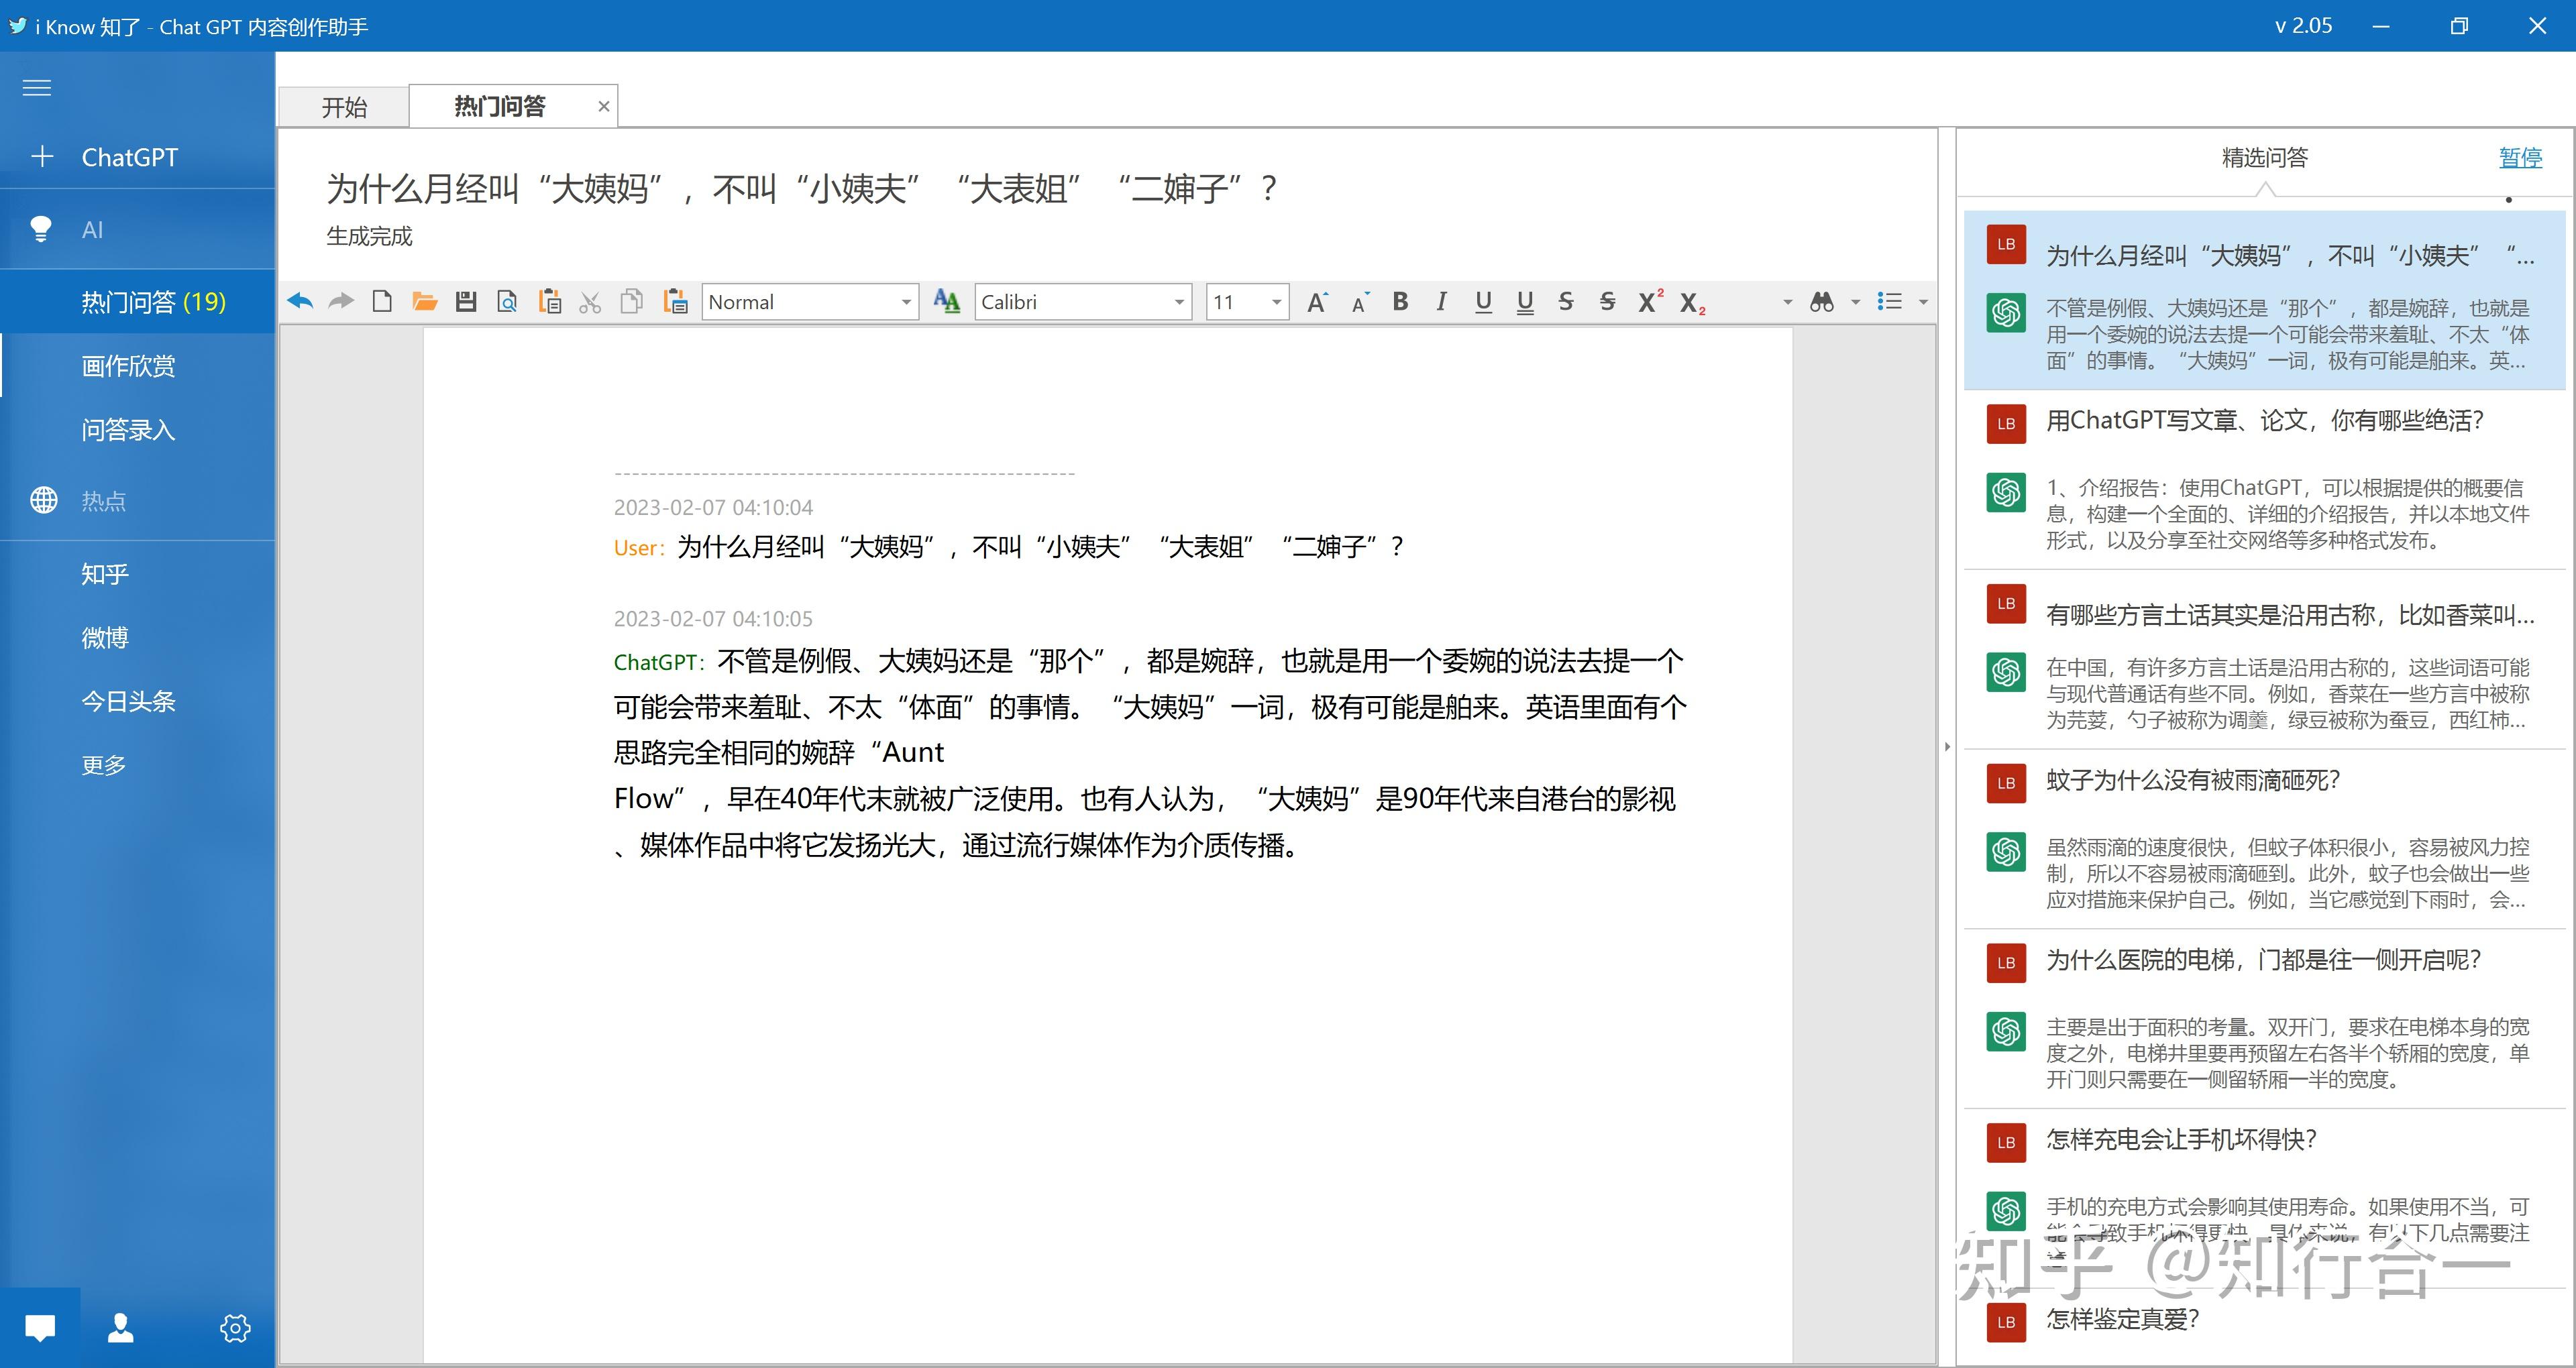This screenshot has height=1368, width=2576.
Task: Open the chat message icon at sidebar bottom
Action: 40,1327
